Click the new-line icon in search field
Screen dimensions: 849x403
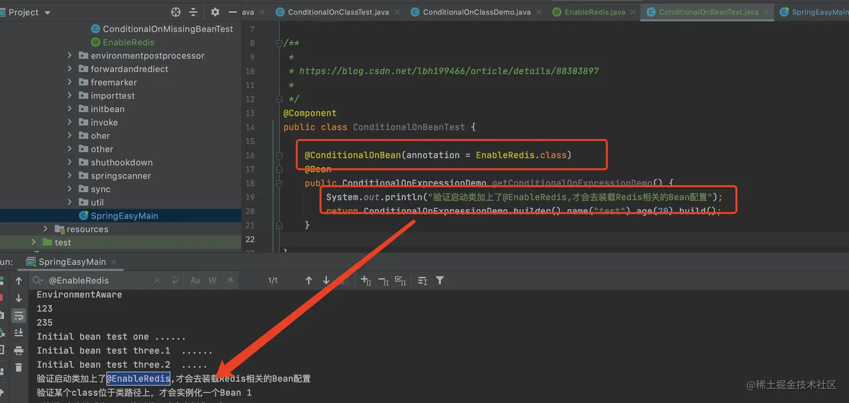[175, 280]
